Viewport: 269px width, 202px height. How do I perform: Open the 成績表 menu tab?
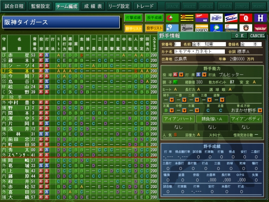(93, 6)
